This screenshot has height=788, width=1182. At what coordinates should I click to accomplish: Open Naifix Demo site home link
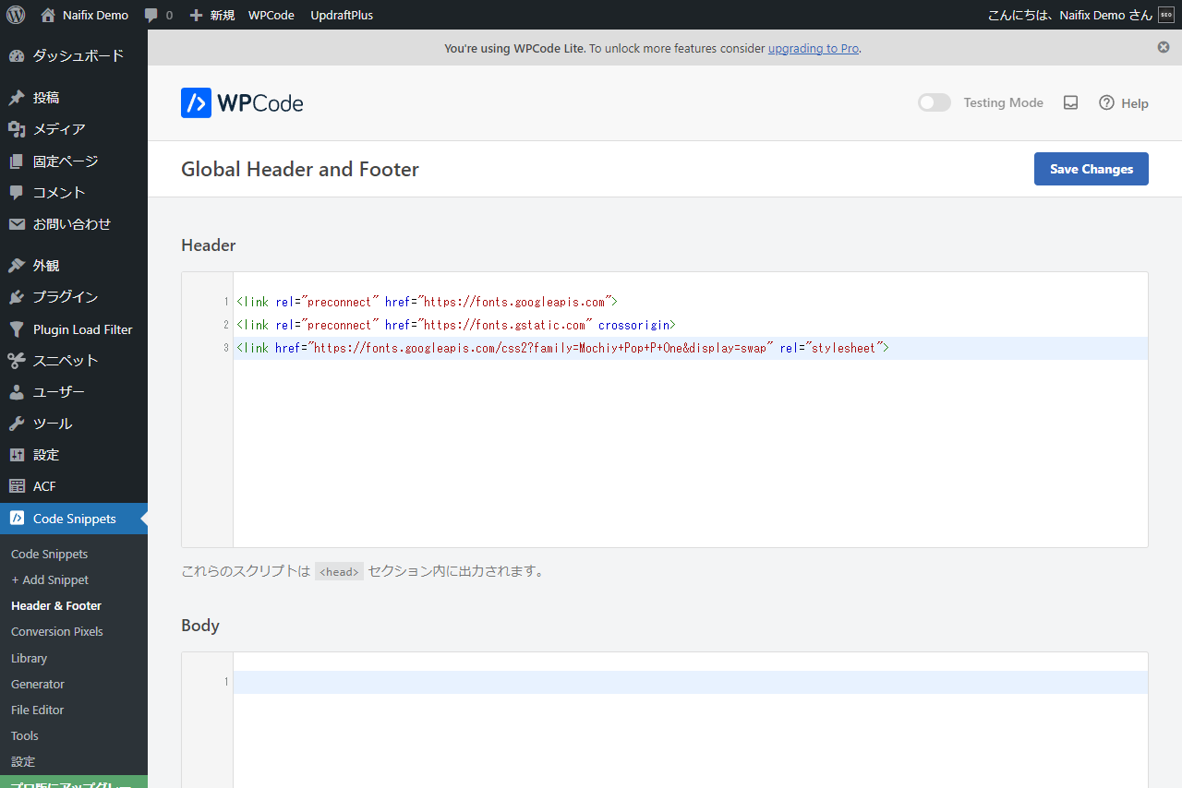point(85,15)
